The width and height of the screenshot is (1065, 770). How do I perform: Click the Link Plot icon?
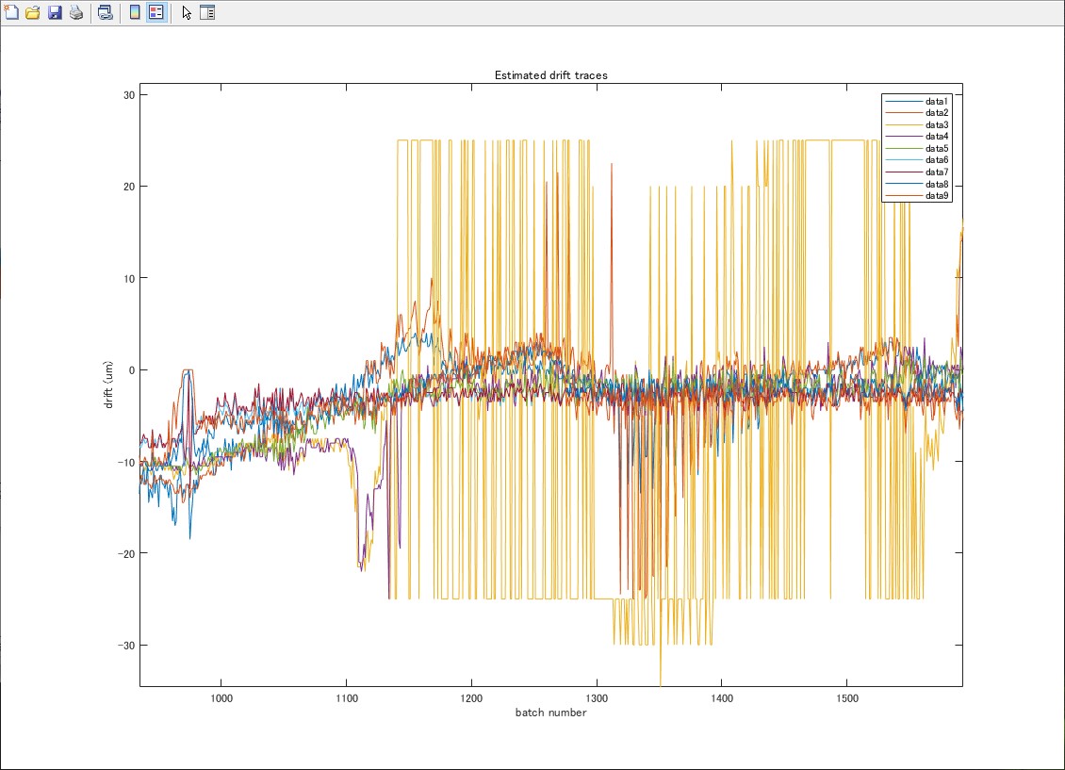click(x=106, y=12)
